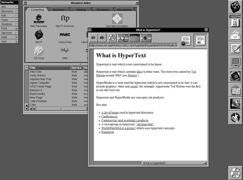
Task: Click the NeXT cube dock icon
Action: (235, 7)
